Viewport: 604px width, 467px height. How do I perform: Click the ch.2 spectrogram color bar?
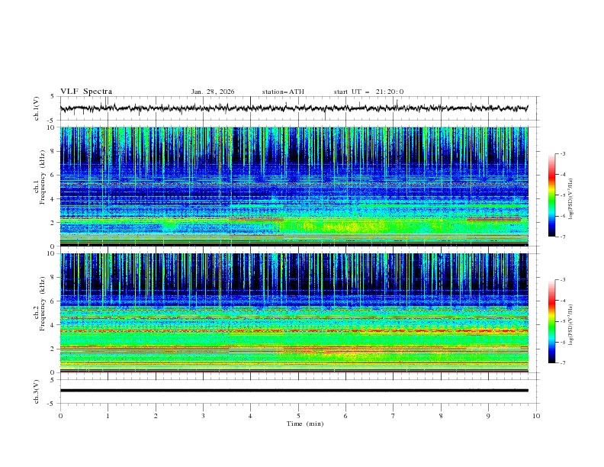coord(551,321)
